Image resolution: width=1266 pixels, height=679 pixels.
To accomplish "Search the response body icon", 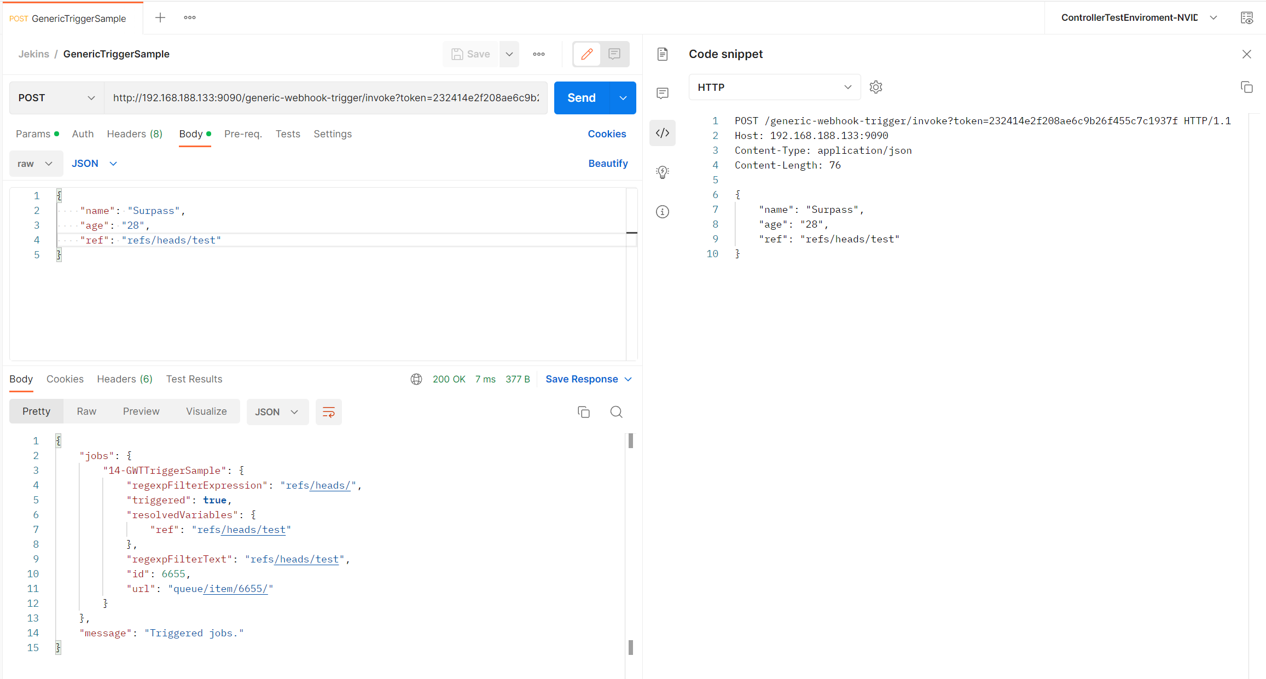I will click(617, 412).
